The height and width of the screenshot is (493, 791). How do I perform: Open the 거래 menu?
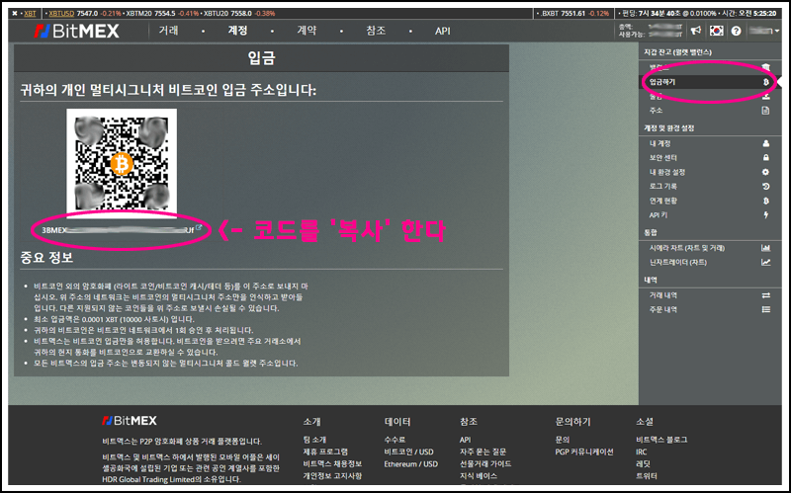coord(168,31)
